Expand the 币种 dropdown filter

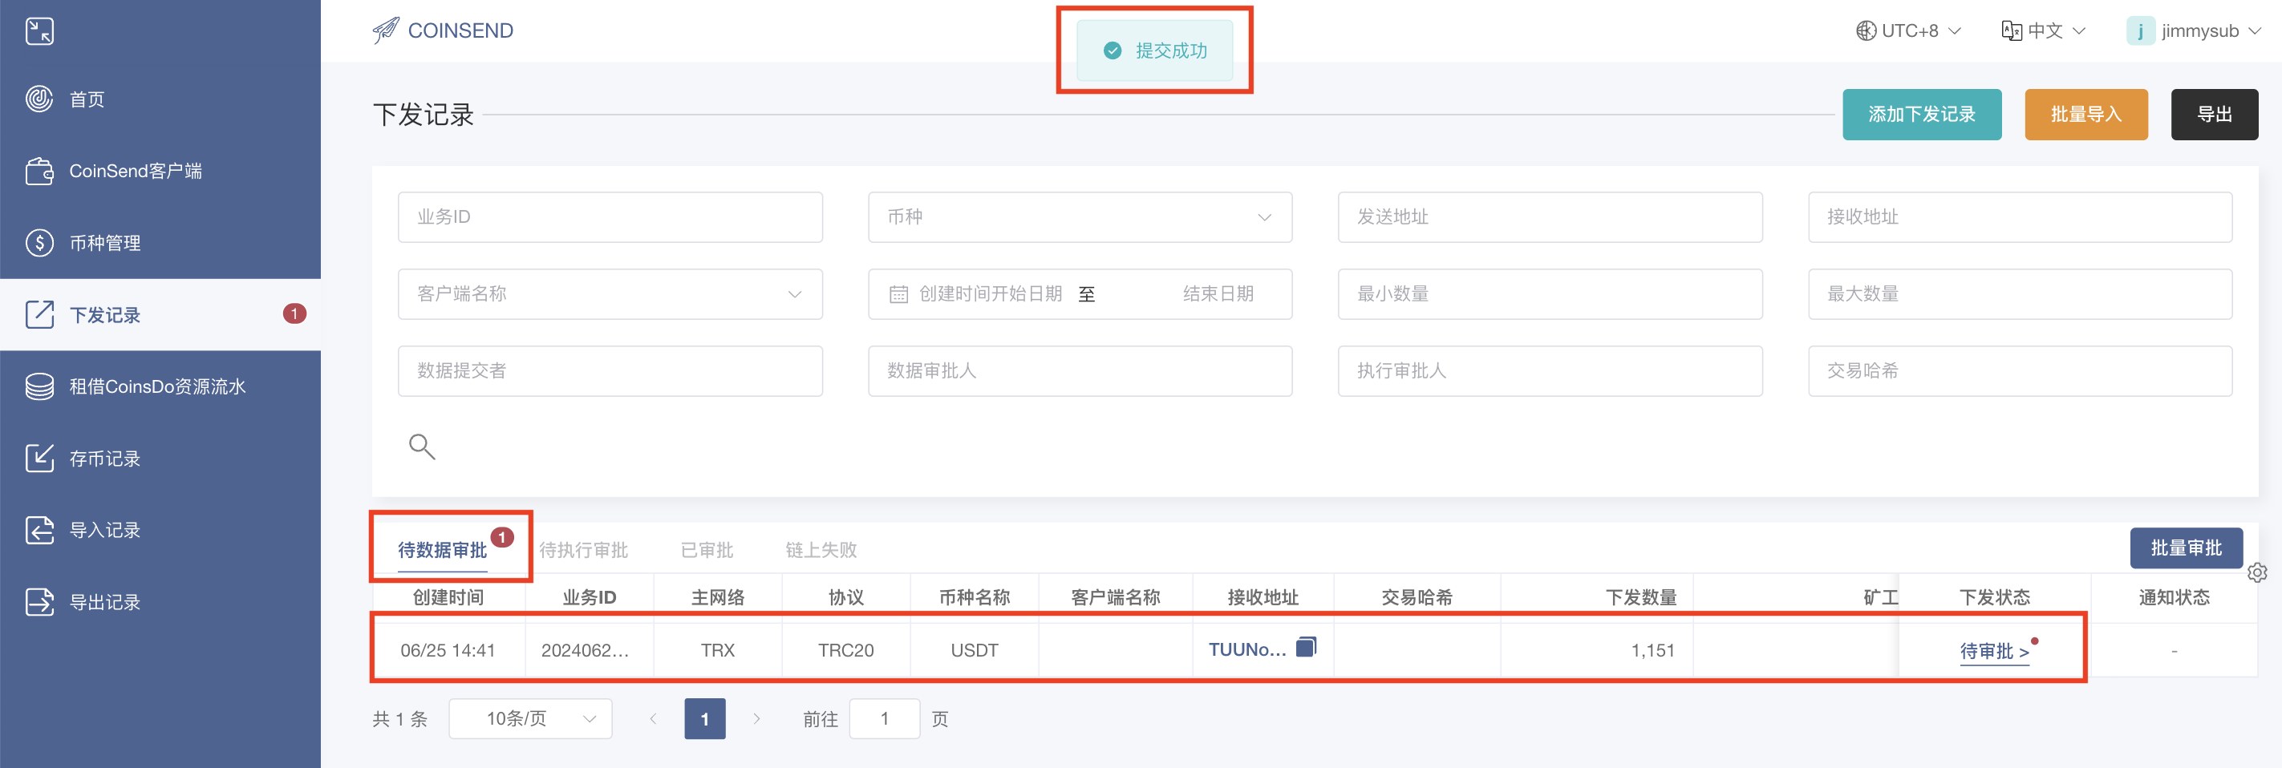1079,217
